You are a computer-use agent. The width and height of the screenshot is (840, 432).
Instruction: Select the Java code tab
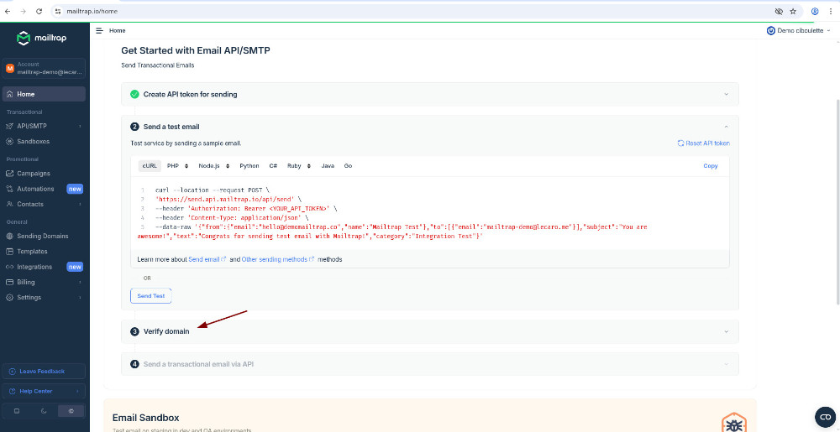click(x=328, y=166)
